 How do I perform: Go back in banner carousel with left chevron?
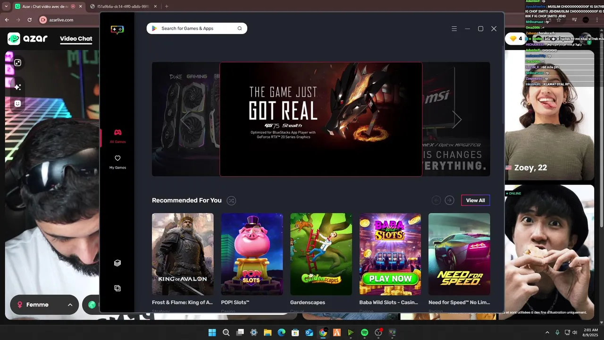[x=185, y=119]
